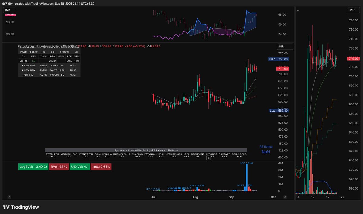Click the 'HVE 595.97K' volume label
363x214 pixels.
[x=197, y=186]
